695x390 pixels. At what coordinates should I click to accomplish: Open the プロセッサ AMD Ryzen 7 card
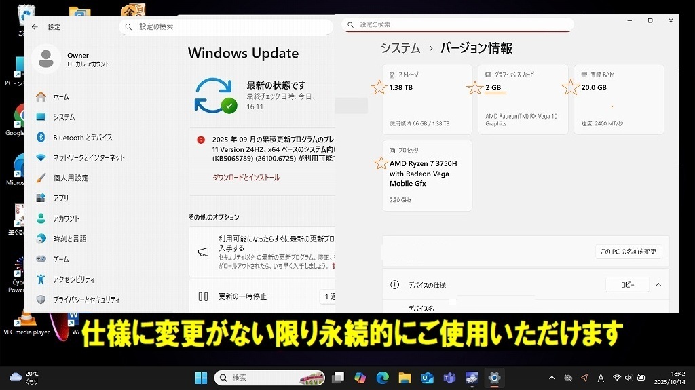coord(427,176)
